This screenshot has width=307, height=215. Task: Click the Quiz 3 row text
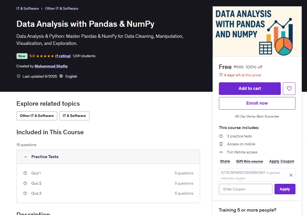tap(36, 193)
